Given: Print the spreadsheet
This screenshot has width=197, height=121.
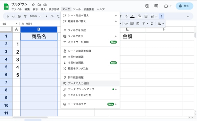Looking at the screenshot, I should (19, 16).
